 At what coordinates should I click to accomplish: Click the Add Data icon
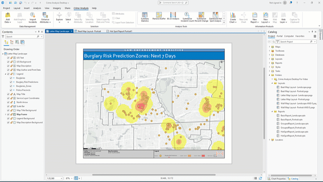(7, 15)
